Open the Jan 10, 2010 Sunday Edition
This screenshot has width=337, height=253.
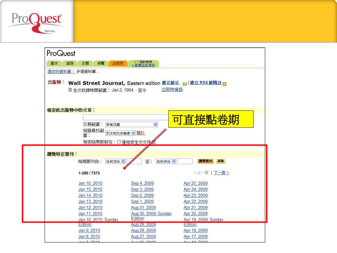pos(98,222)
